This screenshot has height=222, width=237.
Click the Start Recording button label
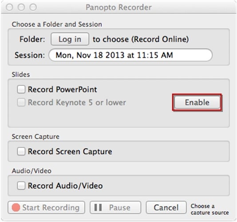tap(51, 207)
